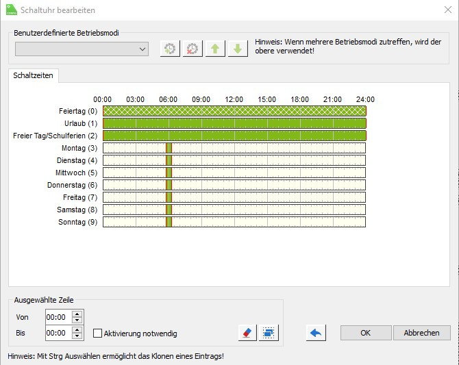Select the Dienstag (4) green switching segment
This screenshot has width=459, height=365.
[169, 160]
